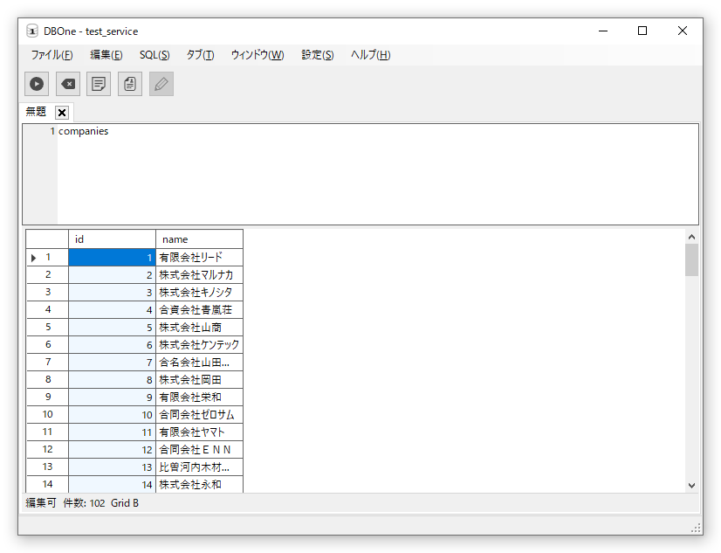The height and width of the screenshot is (553, 721).
Task: Select row header number 10
Action: coord(47,414)
